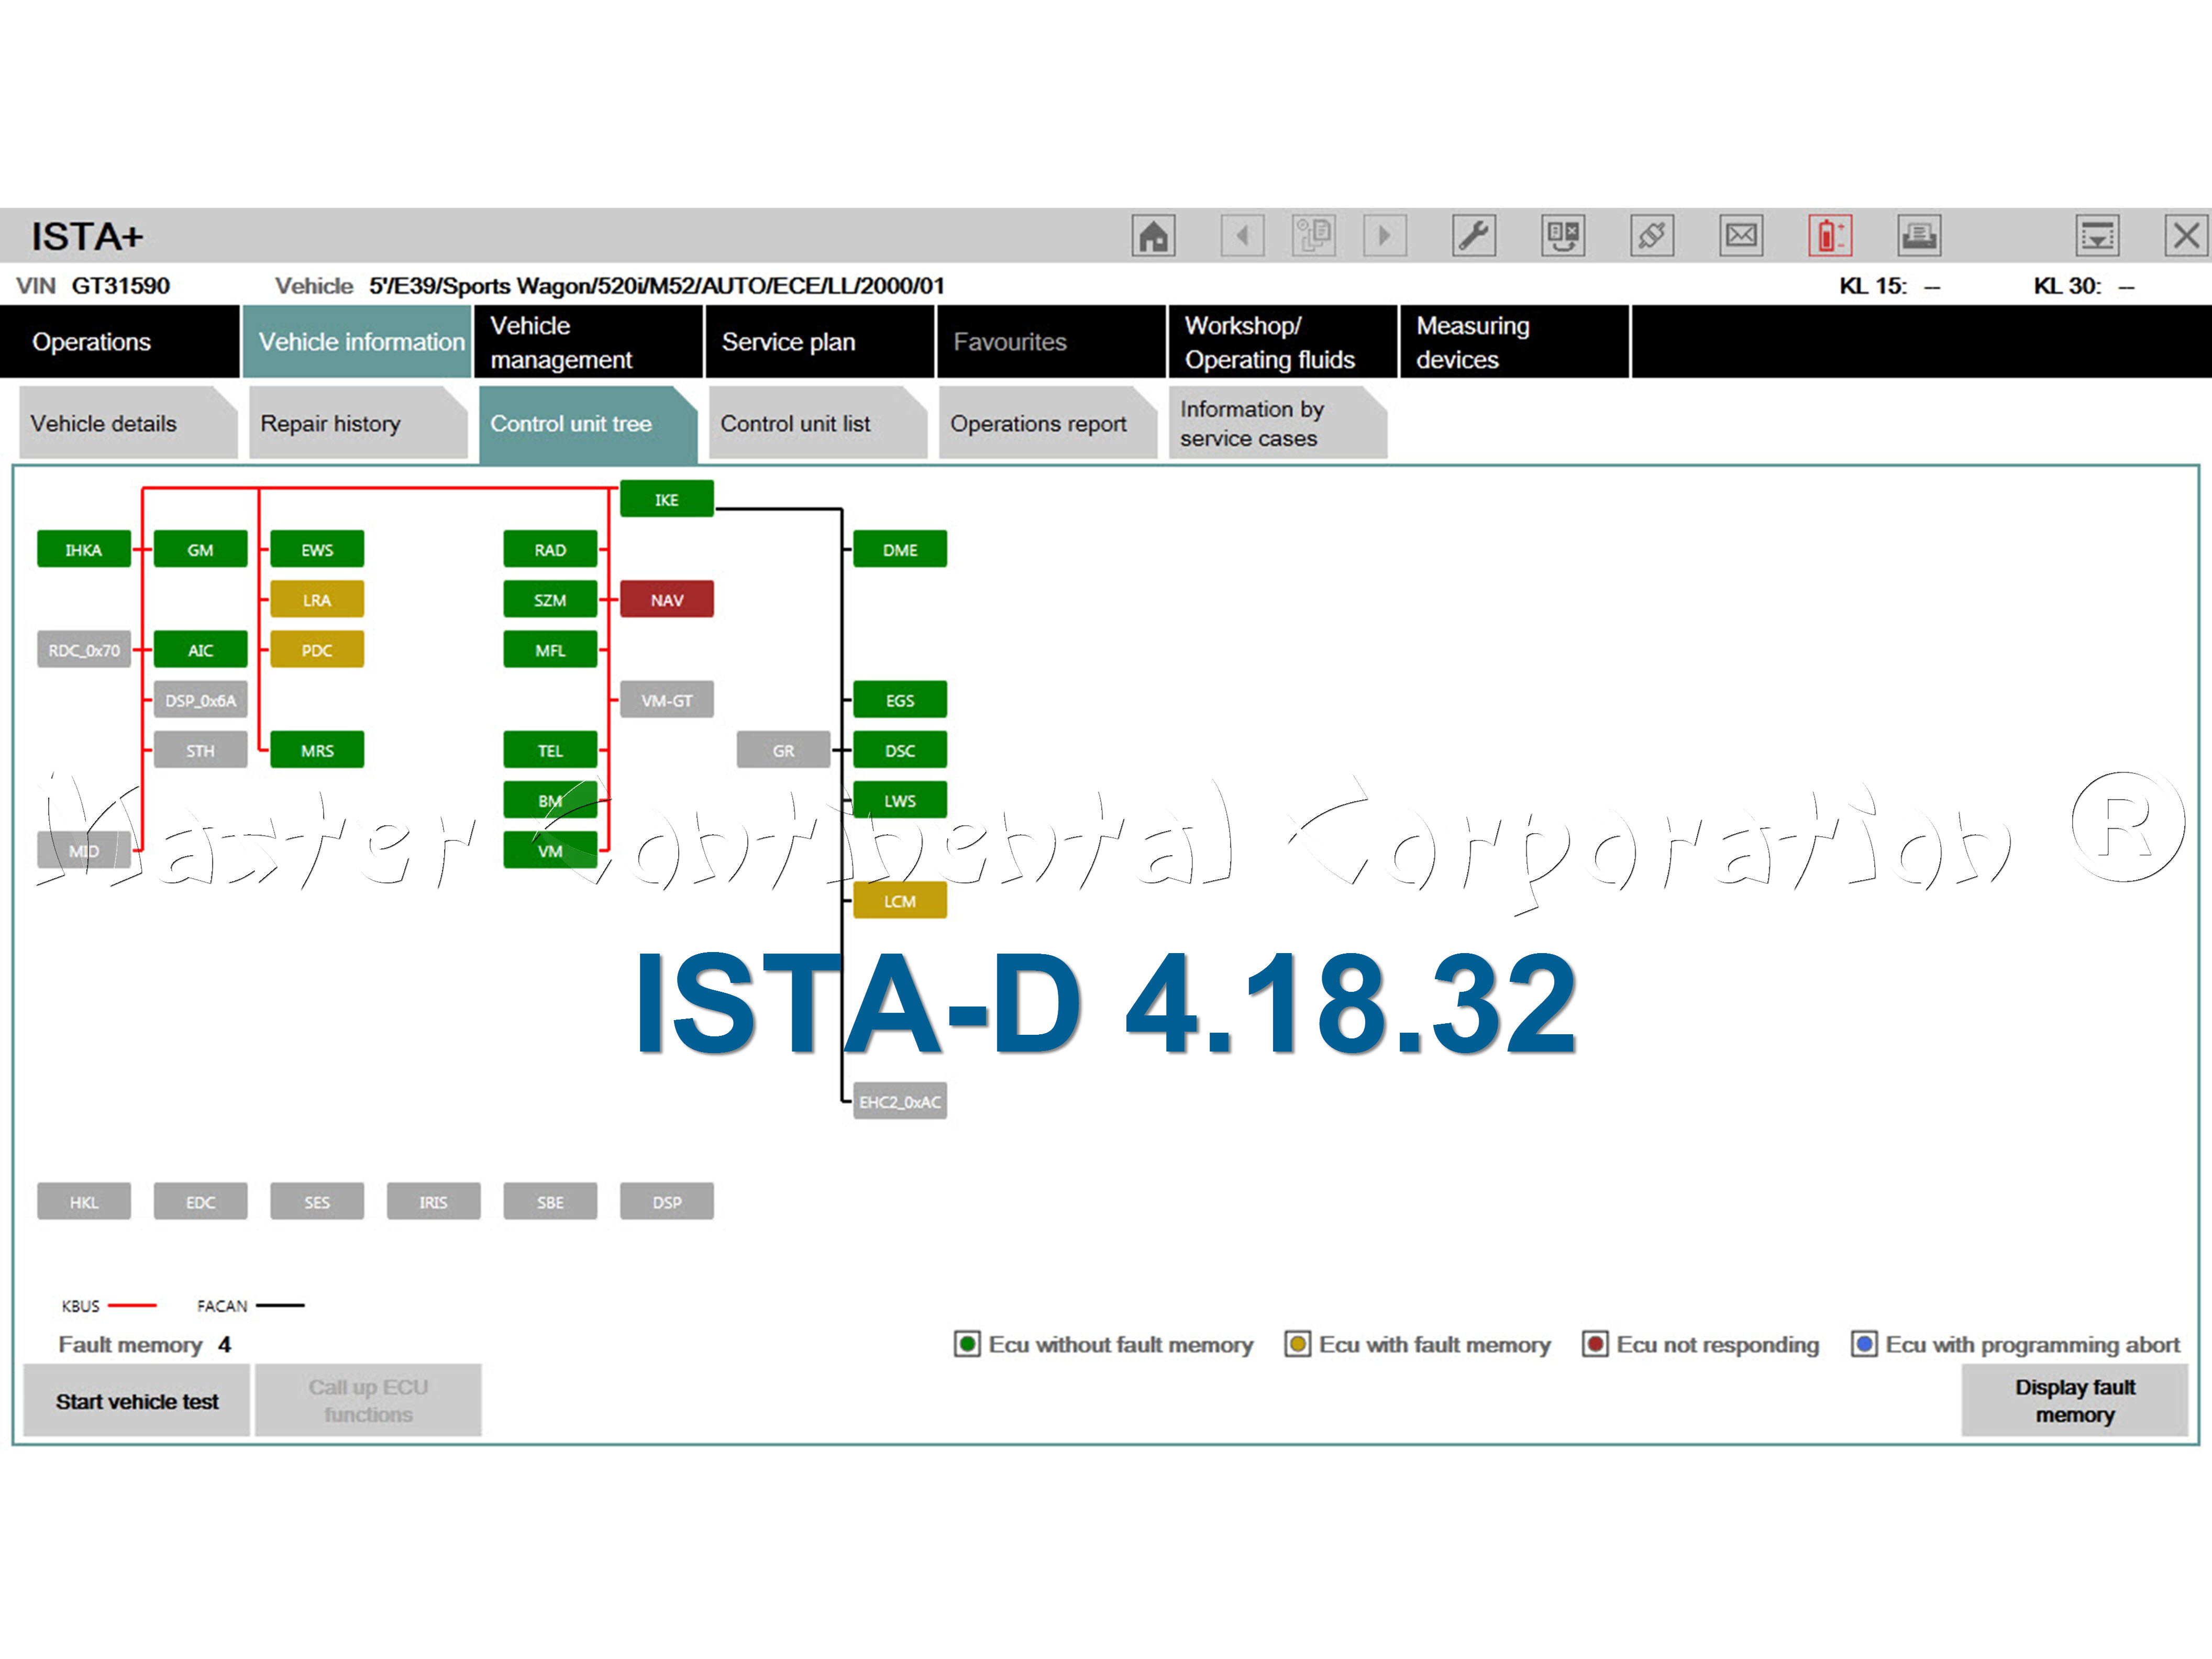Image resolution: width=2212 pixels, height=1659 pixels.
Task: Select the grey EHC2_0xAC unit
Action: click(900, 1101)
